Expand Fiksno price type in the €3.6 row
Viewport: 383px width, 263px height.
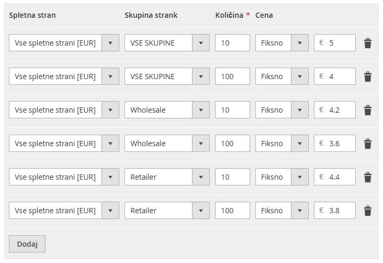click(281, 144)
